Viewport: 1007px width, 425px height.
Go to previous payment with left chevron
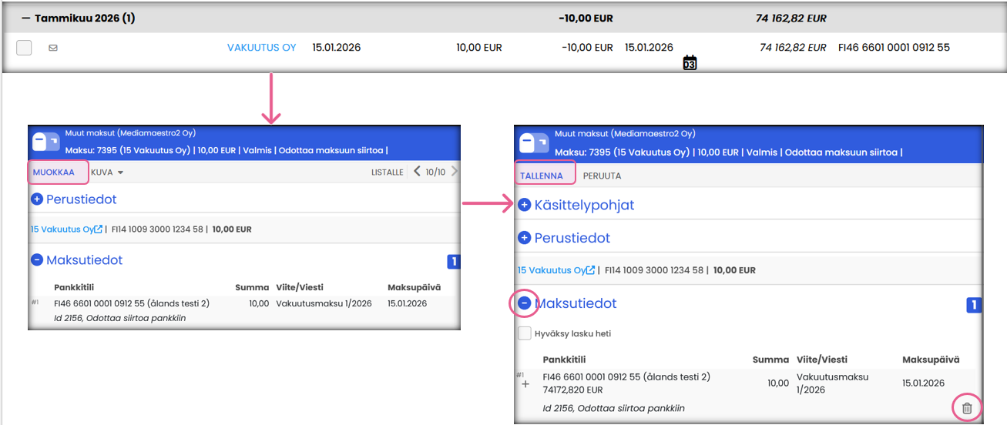pyautogui.click(x=417, y=172)
